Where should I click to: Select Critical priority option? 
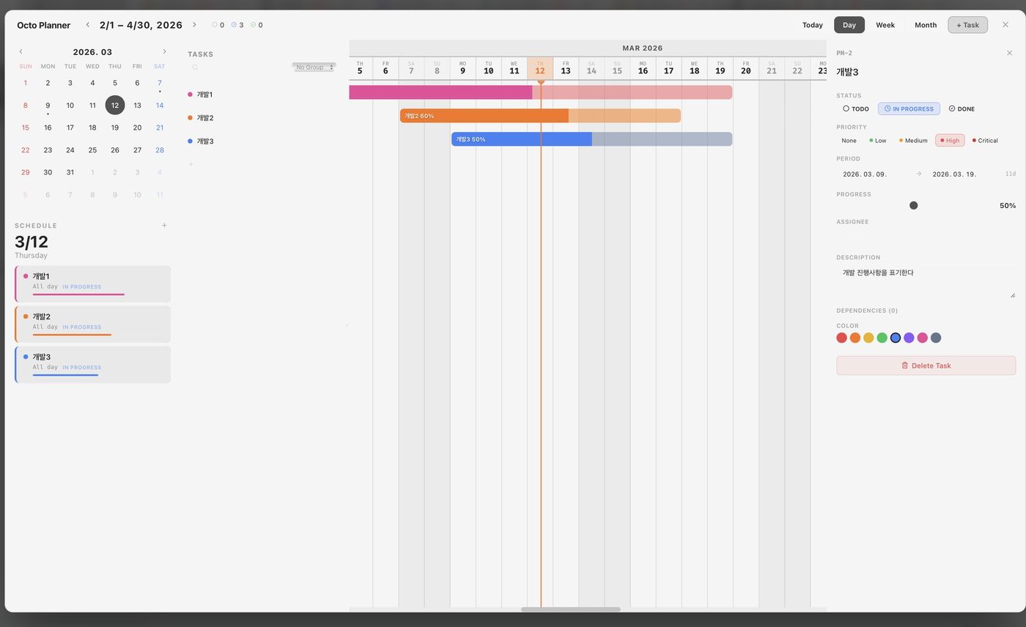(985, 141)
